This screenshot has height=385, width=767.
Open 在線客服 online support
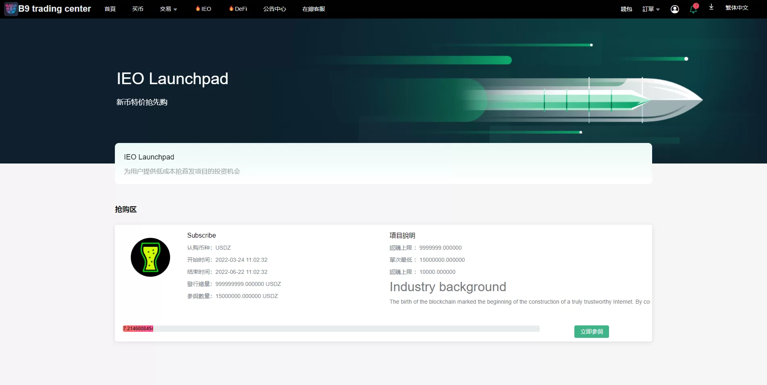coord(314,9)
